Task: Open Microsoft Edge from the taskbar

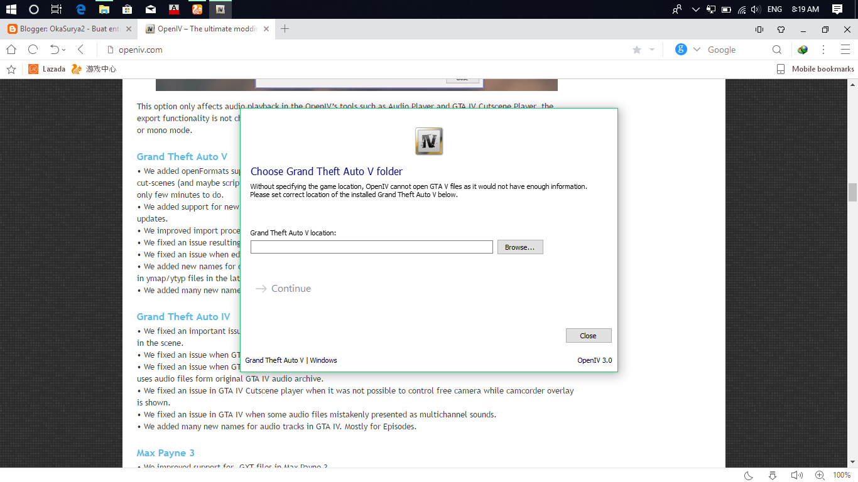Action: point(80,9)
